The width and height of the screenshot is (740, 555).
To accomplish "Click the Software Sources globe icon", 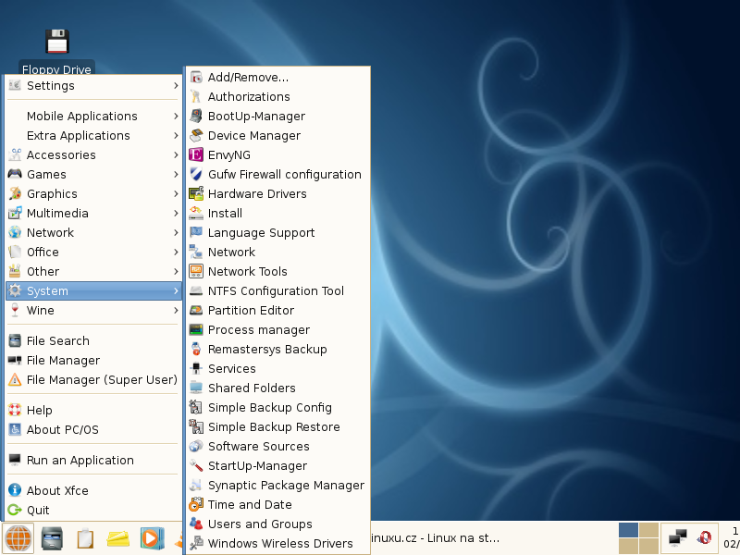I will point(196,446).
